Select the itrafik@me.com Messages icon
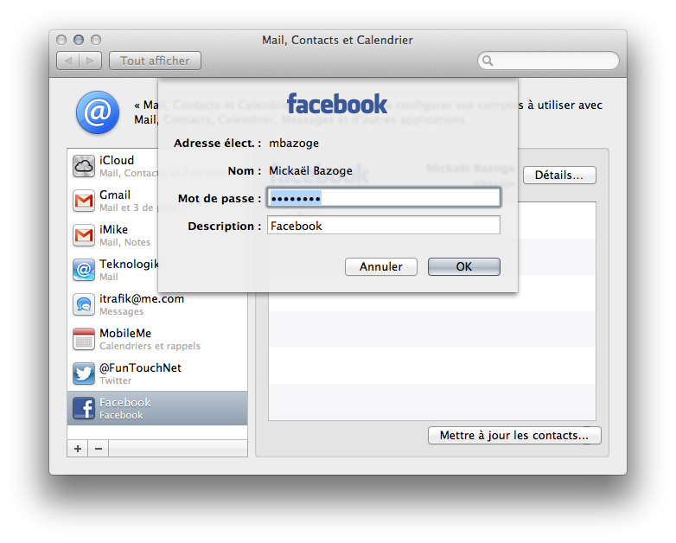 pyautogui.click(x=84, y=304)
